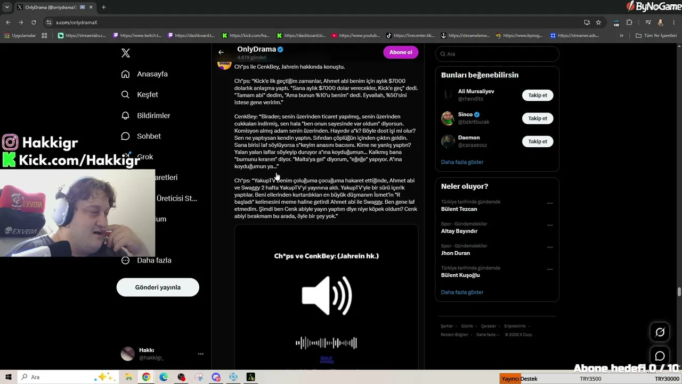682x384 pixels.
Task: Open Sohbet messages
Action: pos(141,136)
